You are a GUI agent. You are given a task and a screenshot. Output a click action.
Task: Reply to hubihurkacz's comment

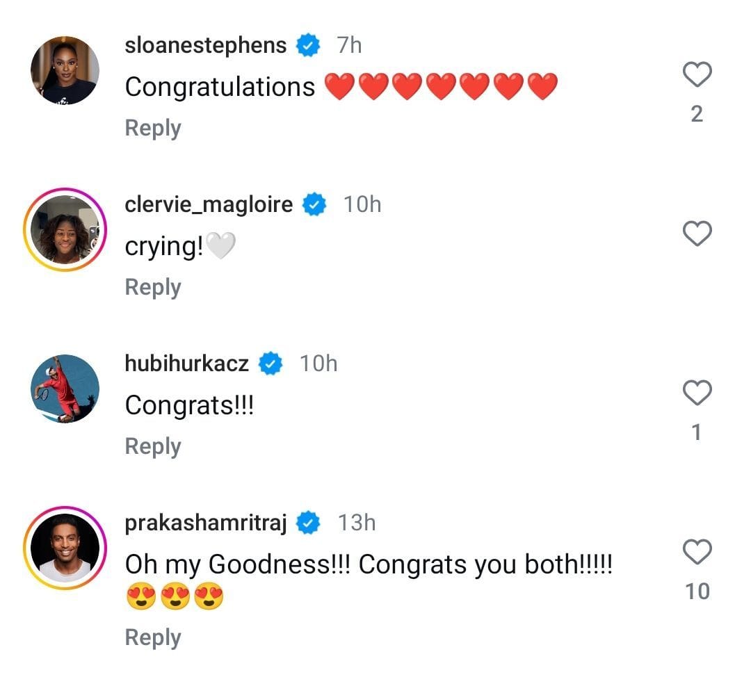tap(152, 446)
